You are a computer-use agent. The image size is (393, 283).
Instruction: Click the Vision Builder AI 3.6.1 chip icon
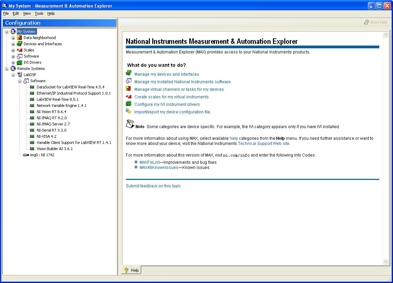point(32,149)
